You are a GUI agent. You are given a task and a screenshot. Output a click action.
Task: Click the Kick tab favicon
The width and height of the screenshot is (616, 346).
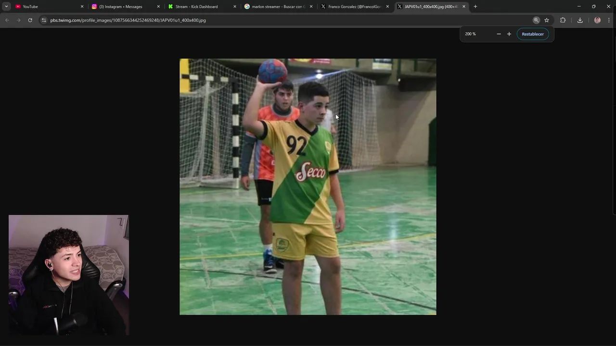pos(170,6)
